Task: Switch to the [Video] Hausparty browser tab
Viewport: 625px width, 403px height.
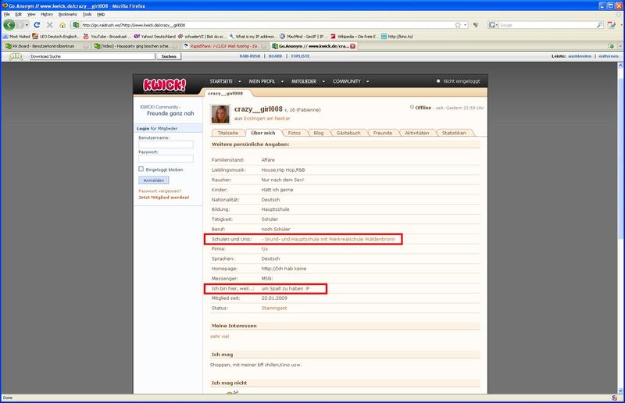Action: 136,46
